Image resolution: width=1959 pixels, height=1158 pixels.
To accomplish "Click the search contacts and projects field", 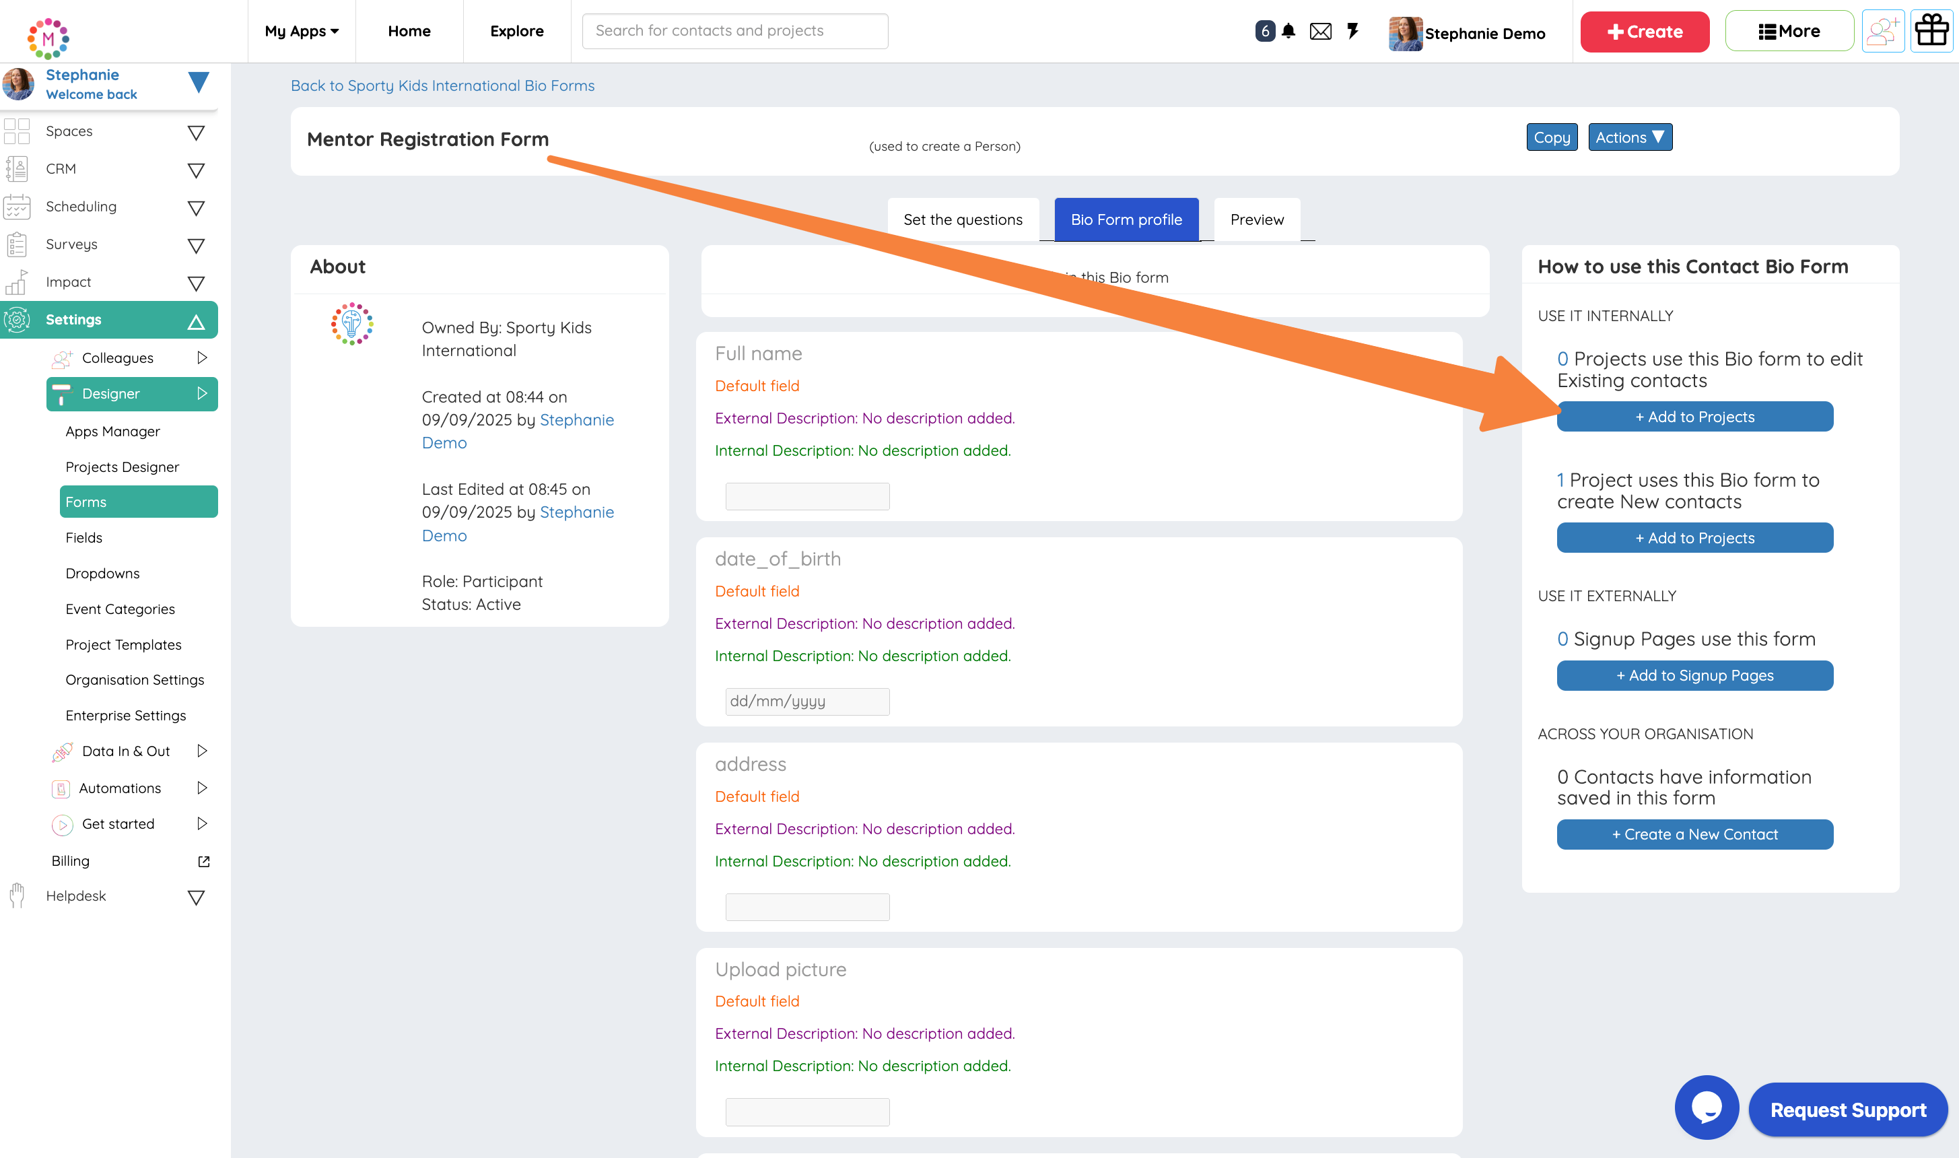I will click(x=734, y=31).
